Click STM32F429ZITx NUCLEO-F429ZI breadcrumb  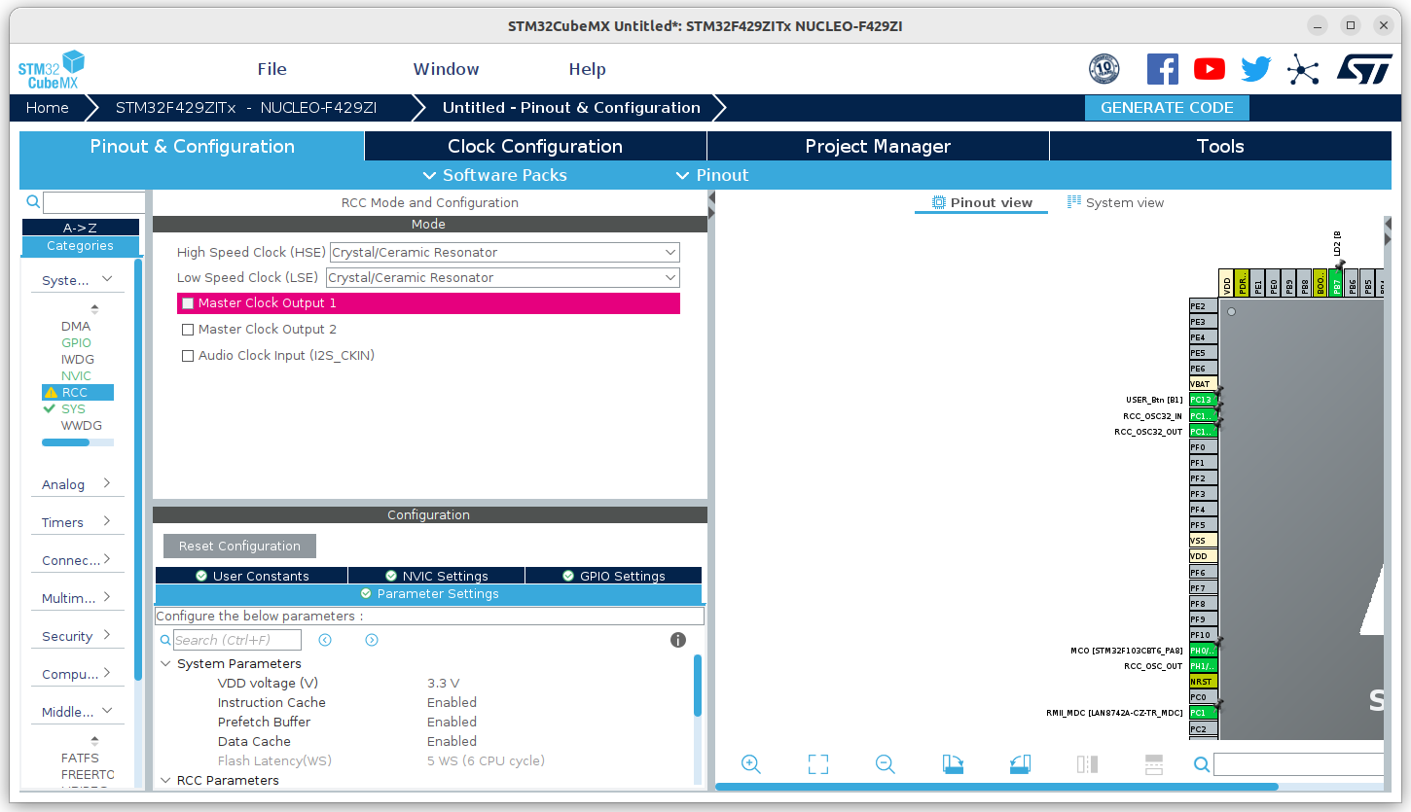[x=246, y=108]
